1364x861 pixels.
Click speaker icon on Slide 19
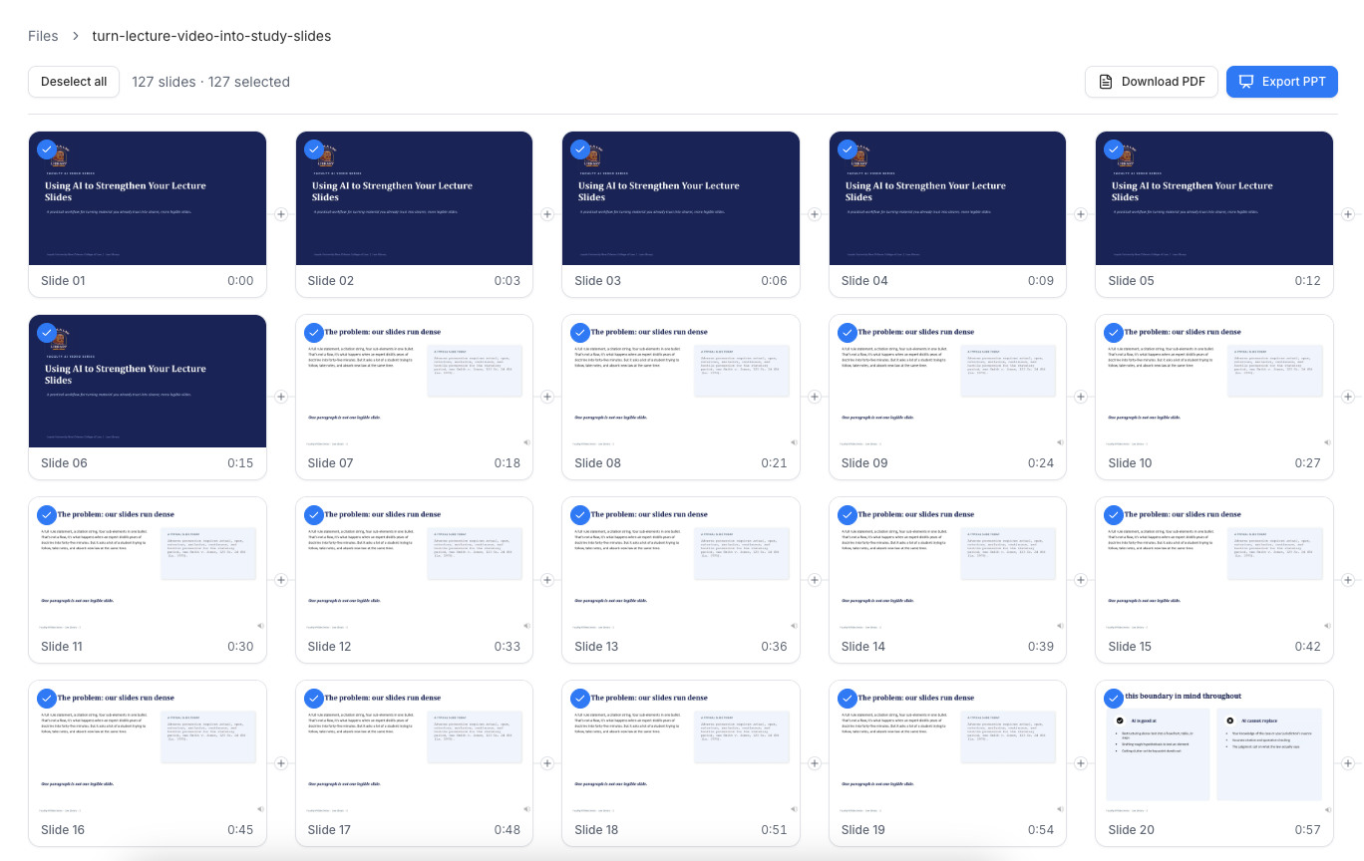1060,809
